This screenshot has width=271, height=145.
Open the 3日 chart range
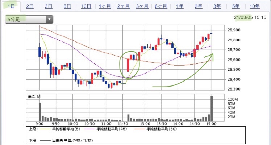click(49, 6)
